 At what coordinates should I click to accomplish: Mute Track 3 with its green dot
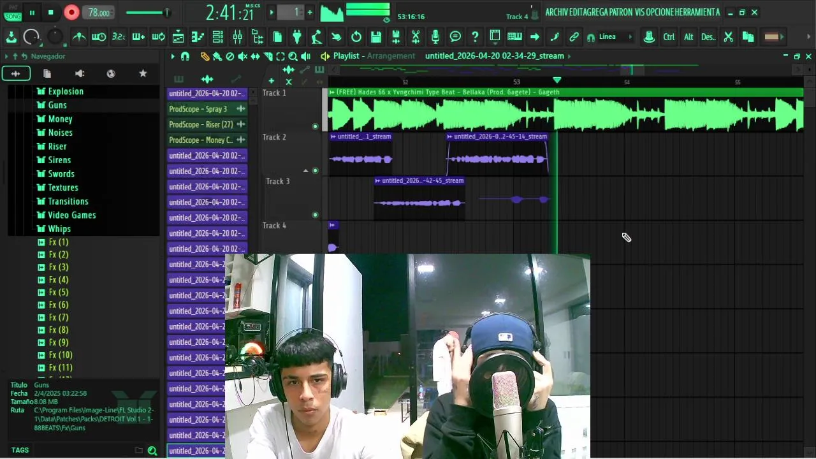315,215
